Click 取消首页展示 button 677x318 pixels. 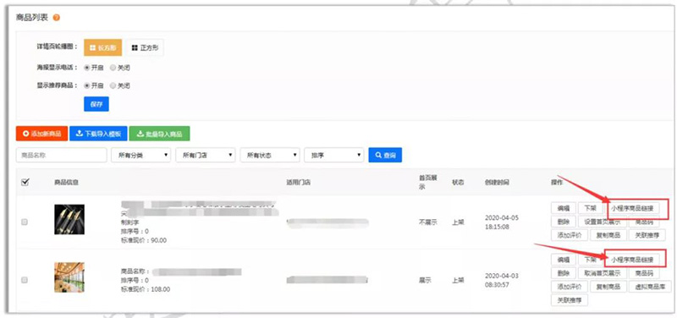pos(603,273)
